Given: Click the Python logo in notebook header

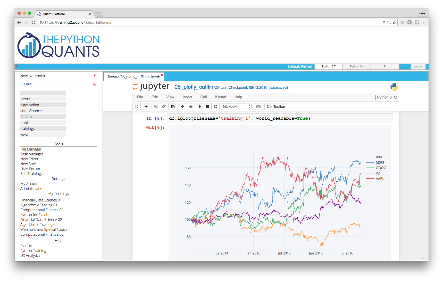Looking at the screenshot, I should [x=394, y=87].
